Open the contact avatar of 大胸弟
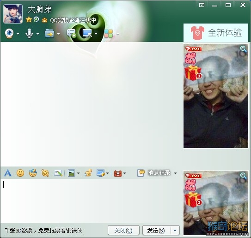Viewport: 251px width, 238px height. [x=13, y=14]
